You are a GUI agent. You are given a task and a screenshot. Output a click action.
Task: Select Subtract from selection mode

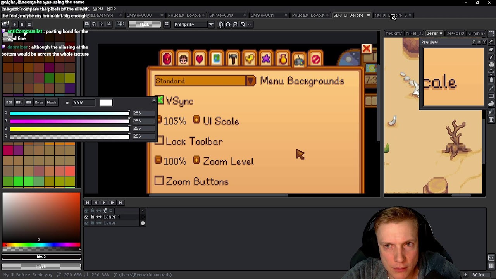[102, 24]
